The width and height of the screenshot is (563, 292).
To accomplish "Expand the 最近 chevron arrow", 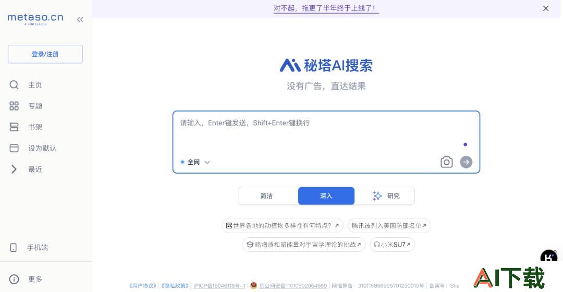I will point(14,169).
